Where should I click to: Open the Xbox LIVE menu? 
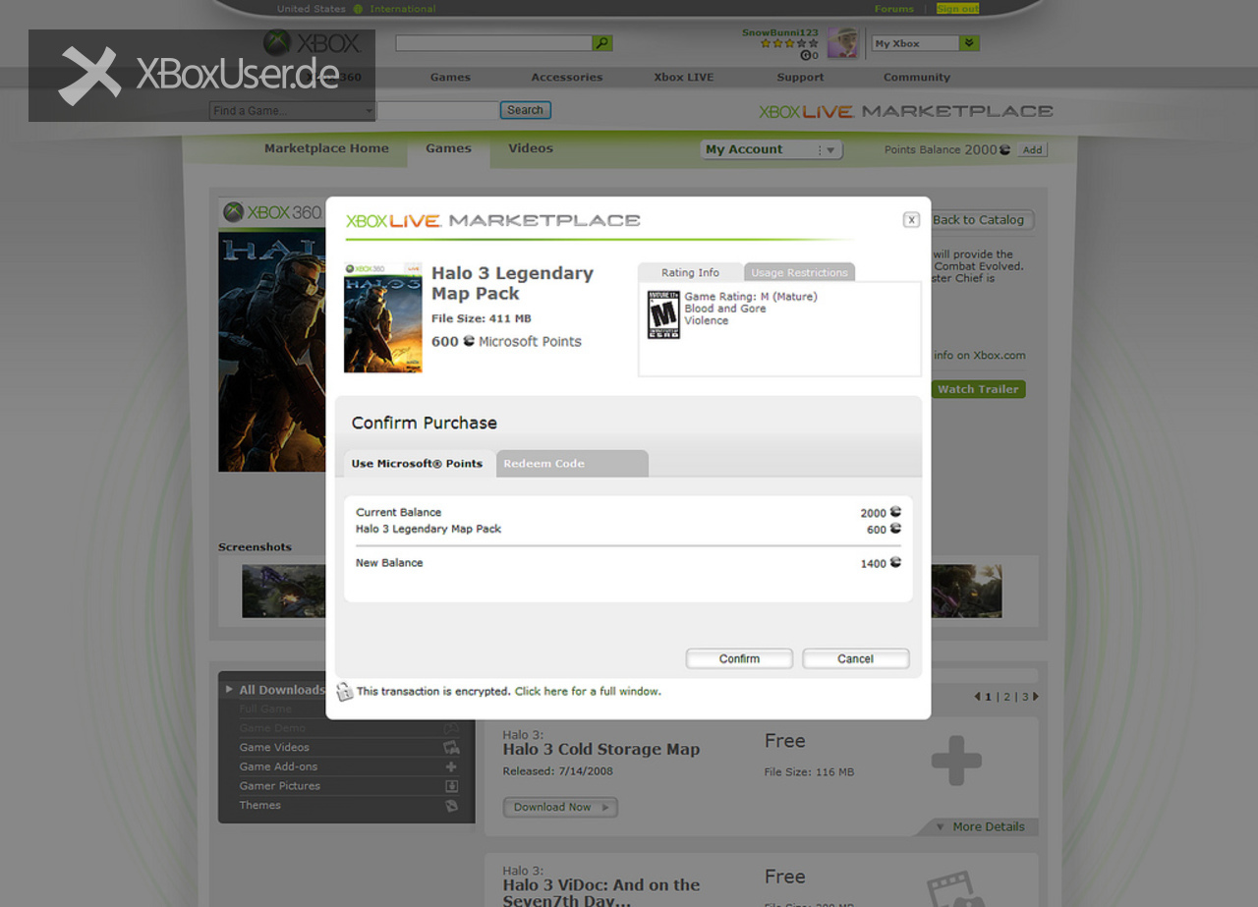tap(684, 78)
